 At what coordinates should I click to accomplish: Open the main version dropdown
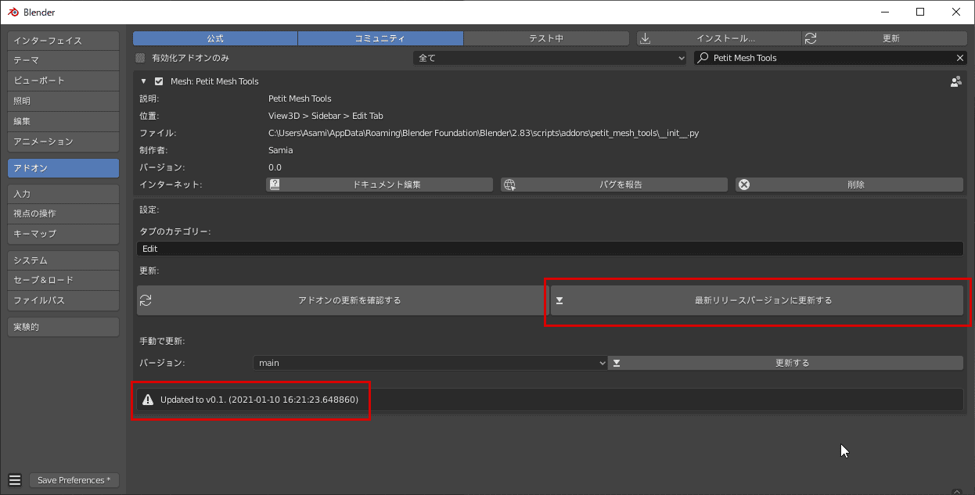[430, 363]
